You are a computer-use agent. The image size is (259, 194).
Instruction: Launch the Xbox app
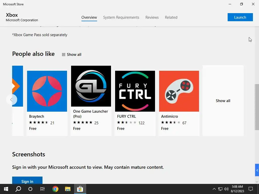coord(240,17)
